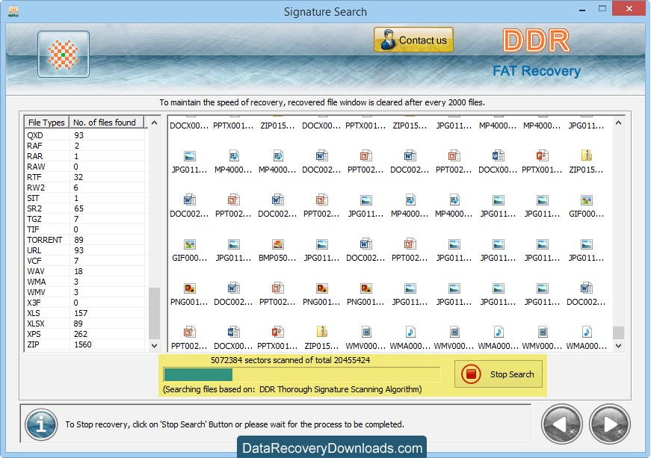The image size is (651, 458).
Task: Select the QXD row with 93 files
Action: click(x=86, y=135)
